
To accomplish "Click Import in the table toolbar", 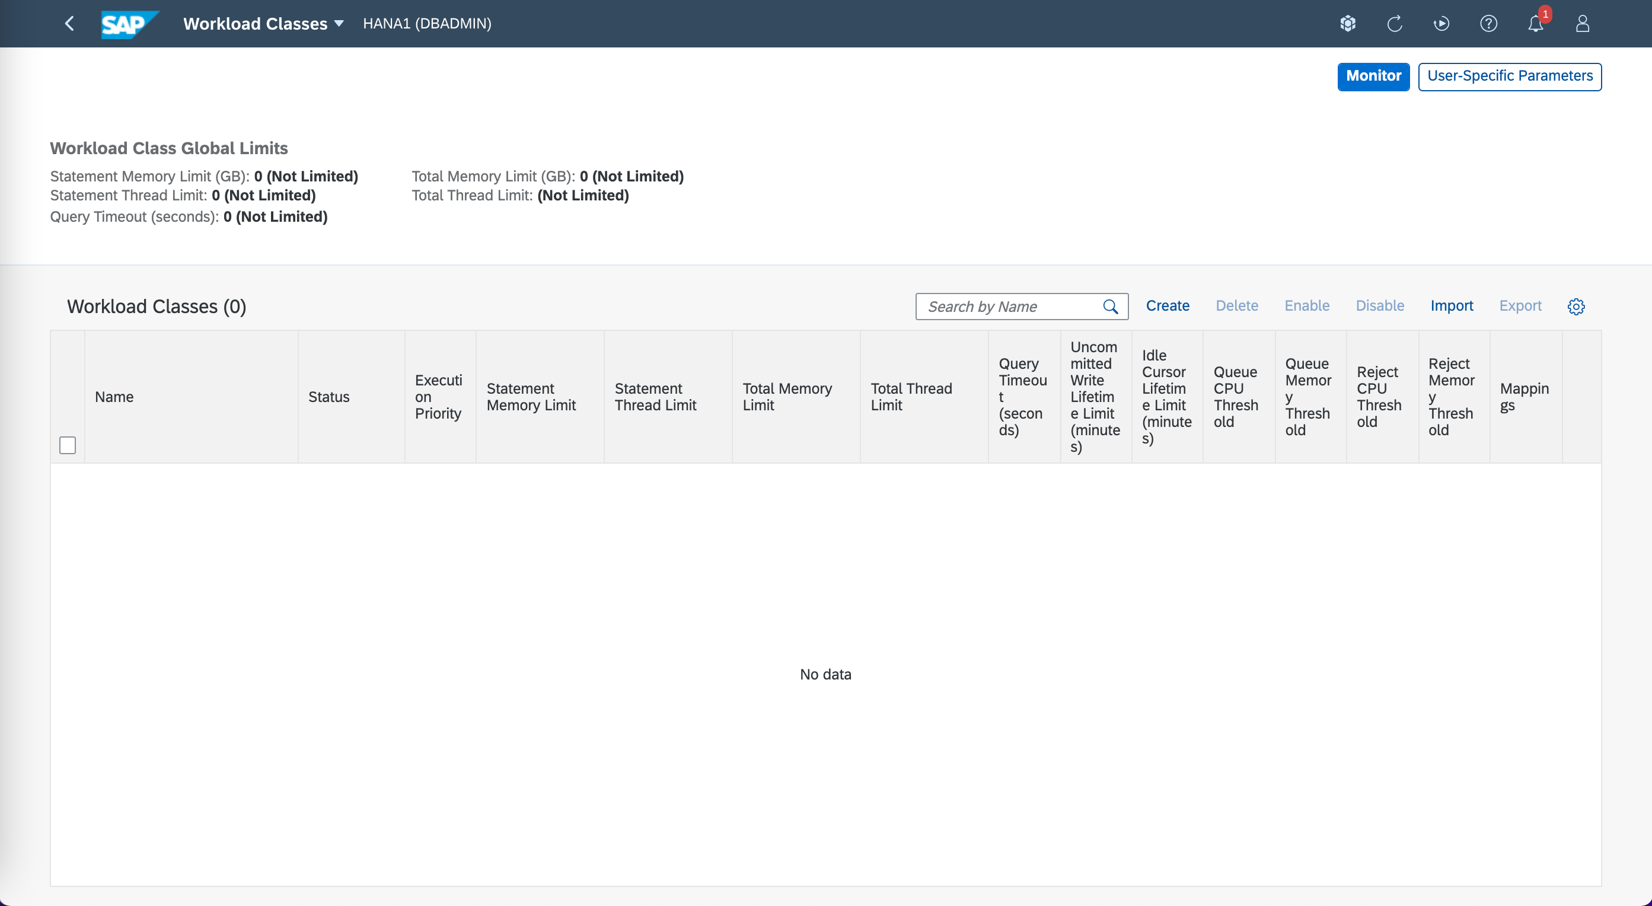I will click(1451, 306).
